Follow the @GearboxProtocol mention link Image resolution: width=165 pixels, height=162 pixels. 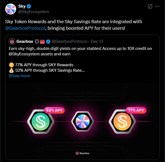[25, 28]
